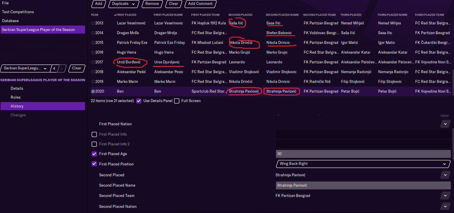Expand the First Placed Nation chevron
Screen dimensions: 454x213
(445, 124)
